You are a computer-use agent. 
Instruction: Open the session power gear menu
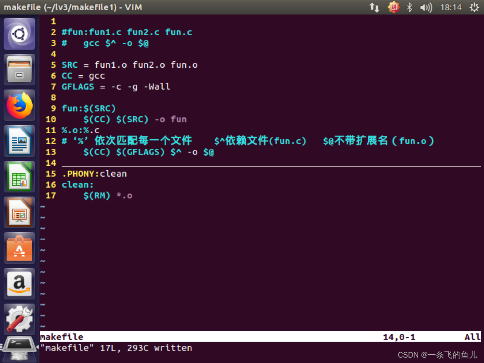(x=474, y=7)
